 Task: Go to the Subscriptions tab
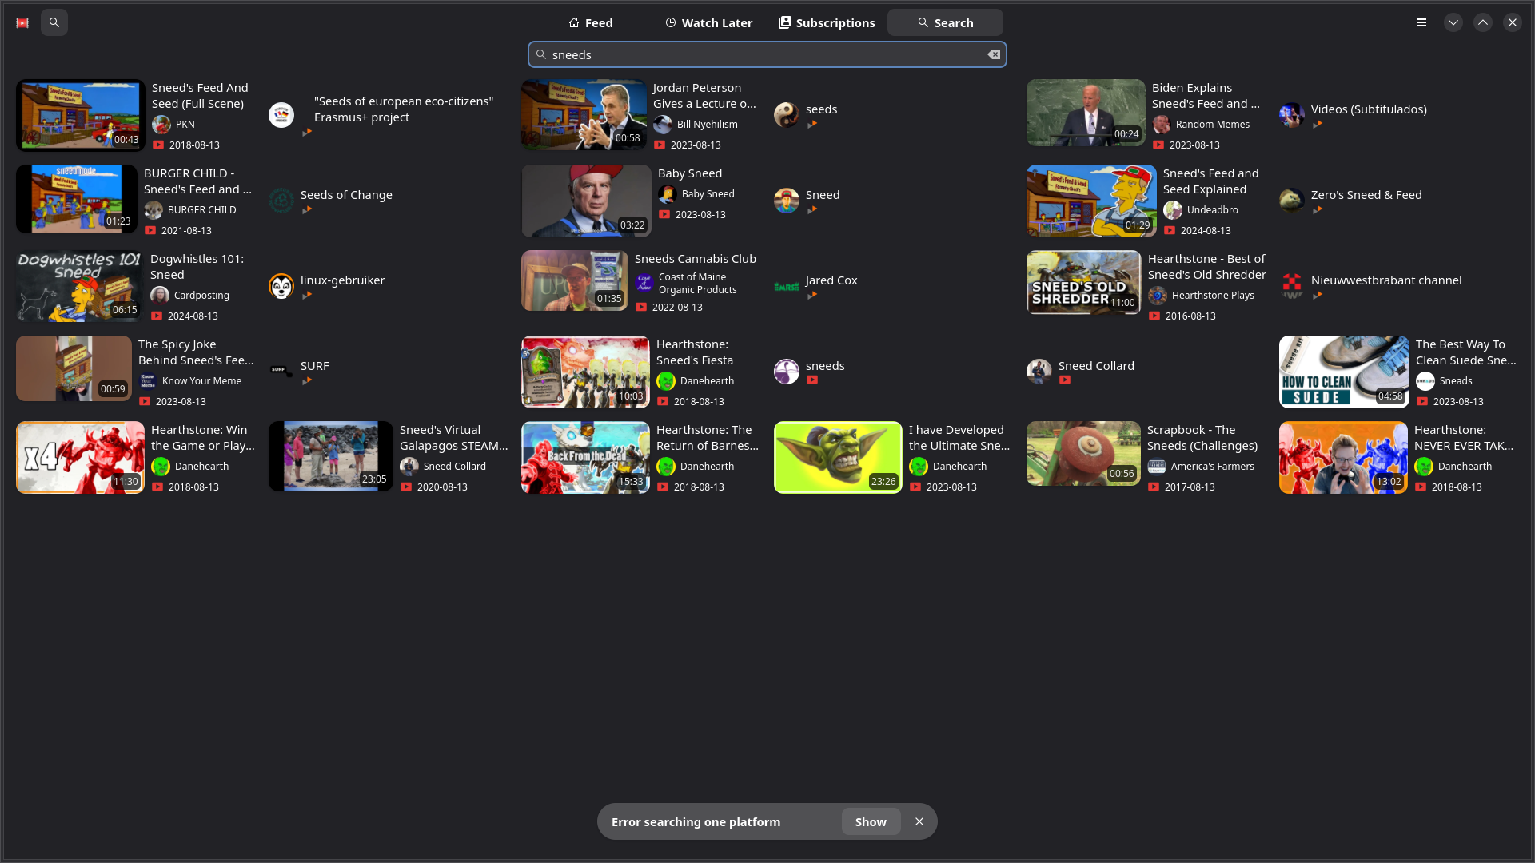coord(827,22)
